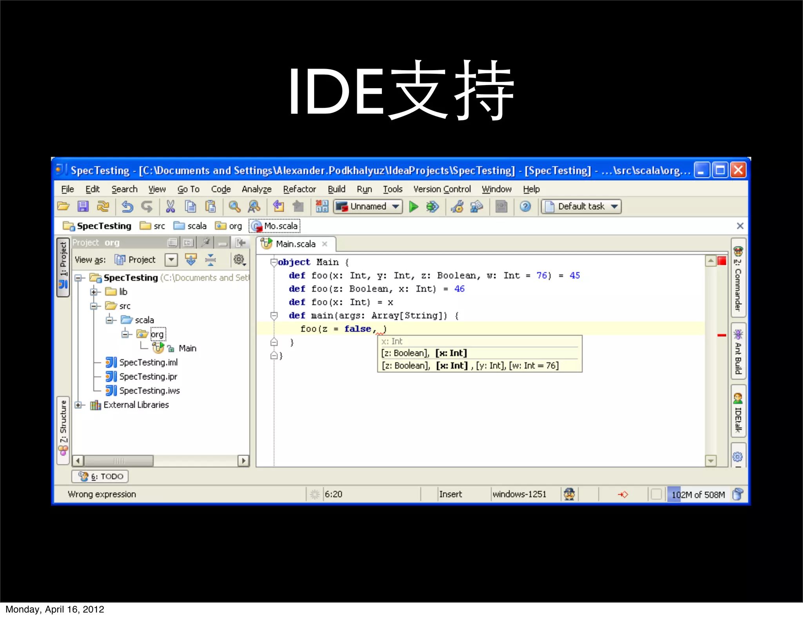Viewport: 803px width, 618px height.
Task: Click SpecTesting breadcrumb in navigation bar
Action: click(x=97, y=226)
